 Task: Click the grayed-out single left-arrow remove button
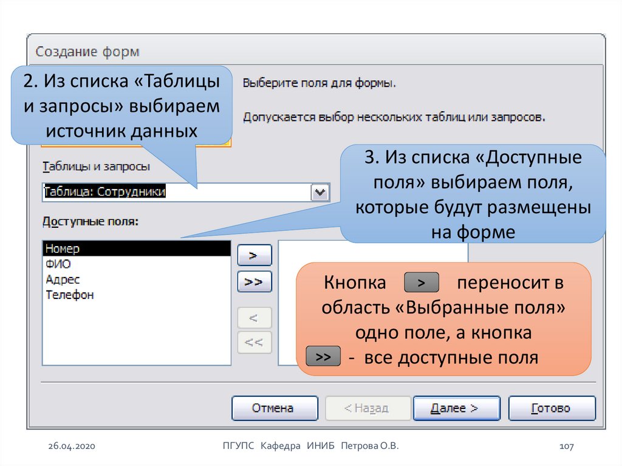tap(254, 318)
